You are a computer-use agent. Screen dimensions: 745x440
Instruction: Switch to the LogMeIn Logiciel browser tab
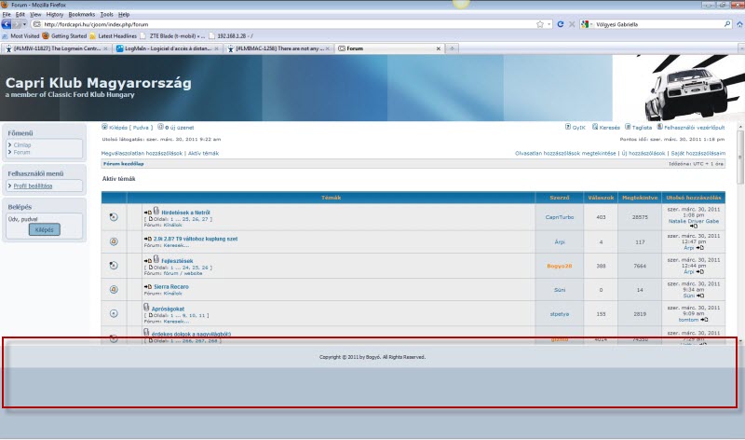[x=168, y=47]
